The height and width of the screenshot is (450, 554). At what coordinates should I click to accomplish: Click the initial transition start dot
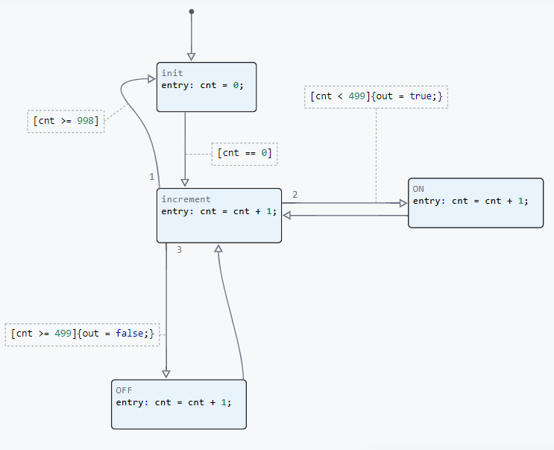(192, 11)
